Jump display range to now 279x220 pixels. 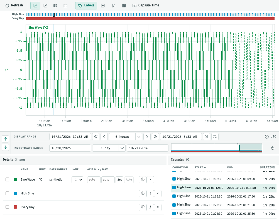click(x=207, y=137)
